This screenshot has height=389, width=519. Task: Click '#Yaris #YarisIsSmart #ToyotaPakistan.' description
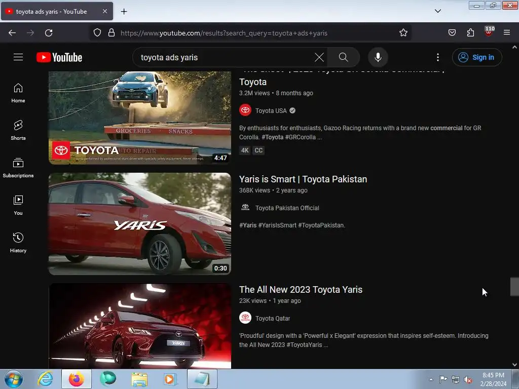click(292, 225)
